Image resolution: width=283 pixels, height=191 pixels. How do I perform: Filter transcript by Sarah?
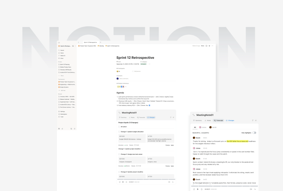point(213,127)
